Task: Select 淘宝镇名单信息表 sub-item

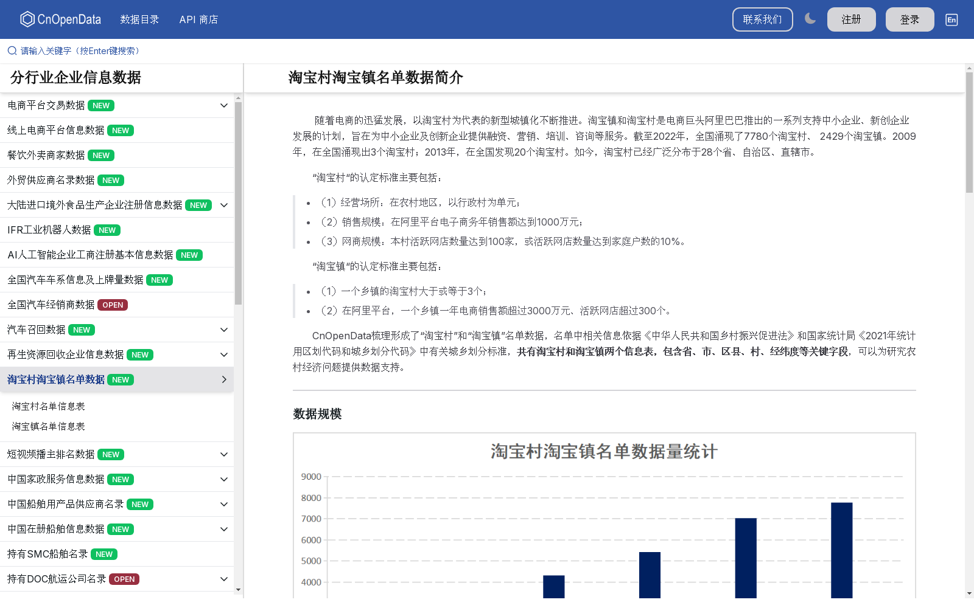Action: [49, 426]
